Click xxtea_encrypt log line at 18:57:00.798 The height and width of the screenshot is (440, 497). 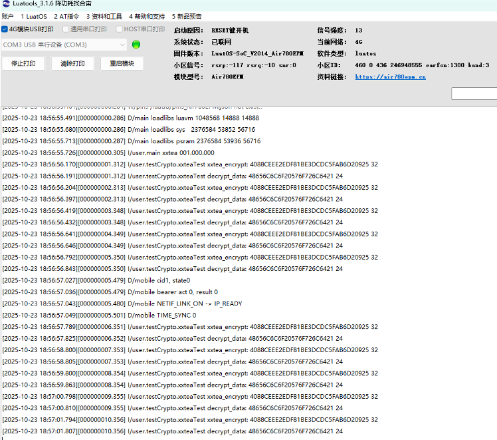click(190, 397)
